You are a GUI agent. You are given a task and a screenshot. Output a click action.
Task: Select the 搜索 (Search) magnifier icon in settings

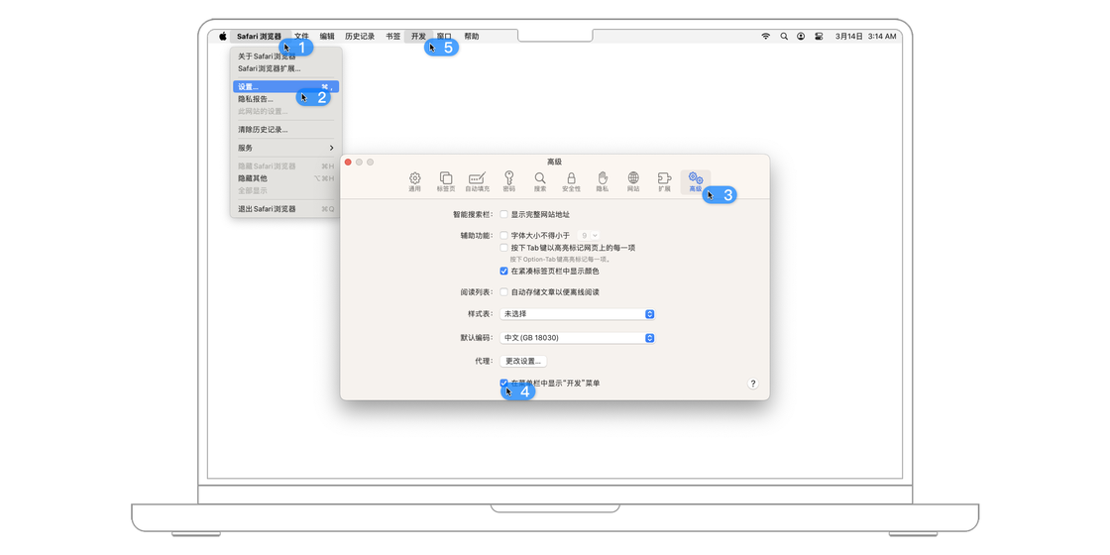click(540, 180)
